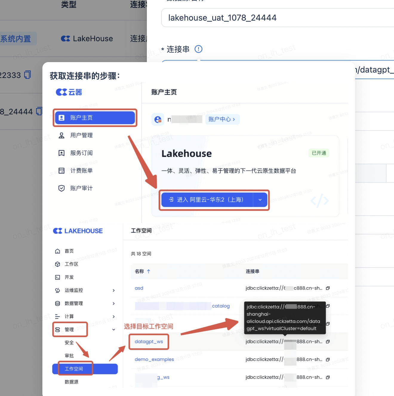The image size is (394, 396).
Task: Copy the connection string in the demo_examples row
Action: pyautogui.click(x=328, y=360)
